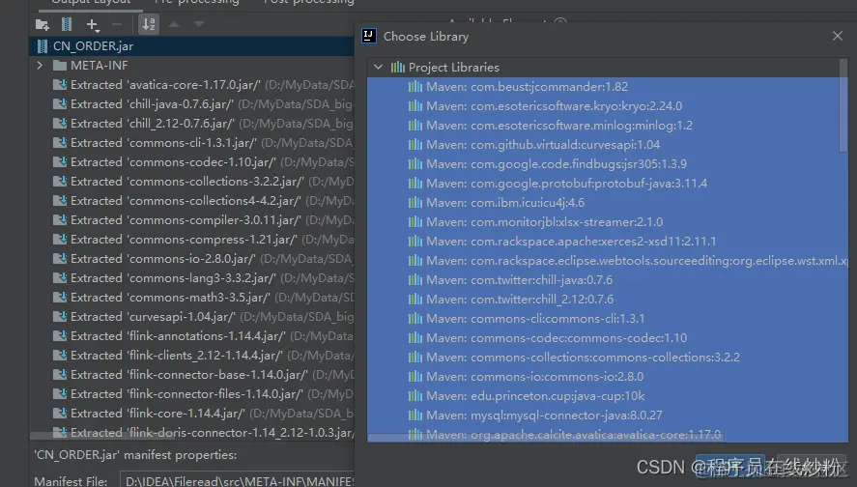This screenshot has height=487, width=857.
Task: Select Extracted 'commons-compress-1.21.jar/' entry
Action: coord(203,240)
